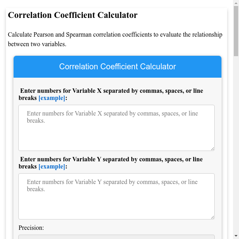Open the example link for Variable Y
This screenshot has height=239, width=239.
point(51,167)
